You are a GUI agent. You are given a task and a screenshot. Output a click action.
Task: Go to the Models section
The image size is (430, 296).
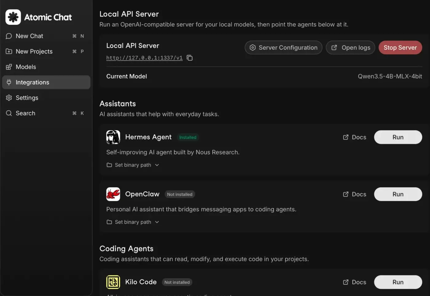(46, 67)
